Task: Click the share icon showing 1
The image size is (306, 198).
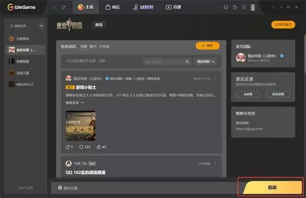Action: coord(69,147)
